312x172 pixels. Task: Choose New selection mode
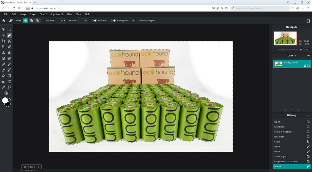click(26, 21)
